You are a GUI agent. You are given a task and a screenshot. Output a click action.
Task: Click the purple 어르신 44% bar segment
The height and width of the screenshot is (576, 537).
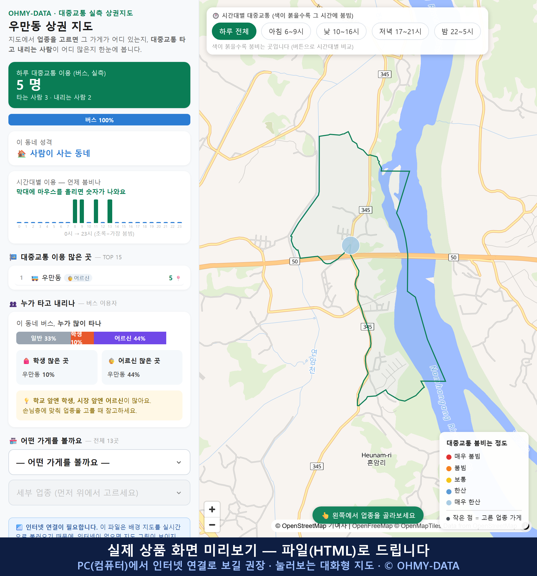coord(130,338)
